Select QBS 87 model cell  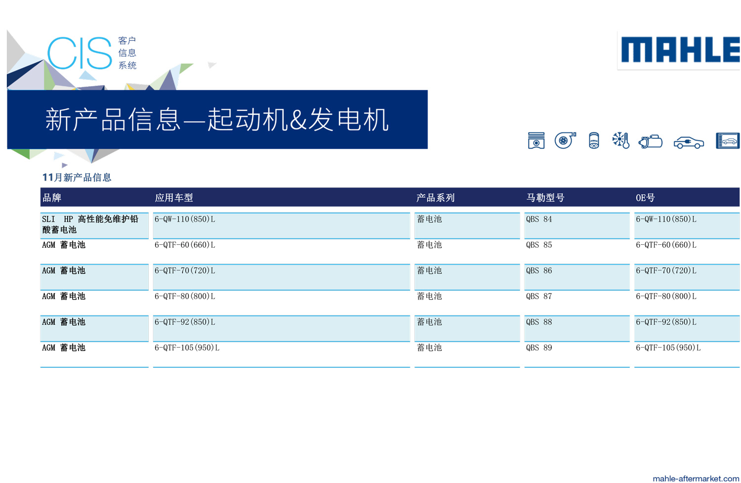[x=576, y=303]
